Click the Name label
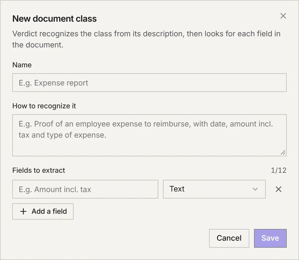299x260 pixels. (x=22, y=65)
